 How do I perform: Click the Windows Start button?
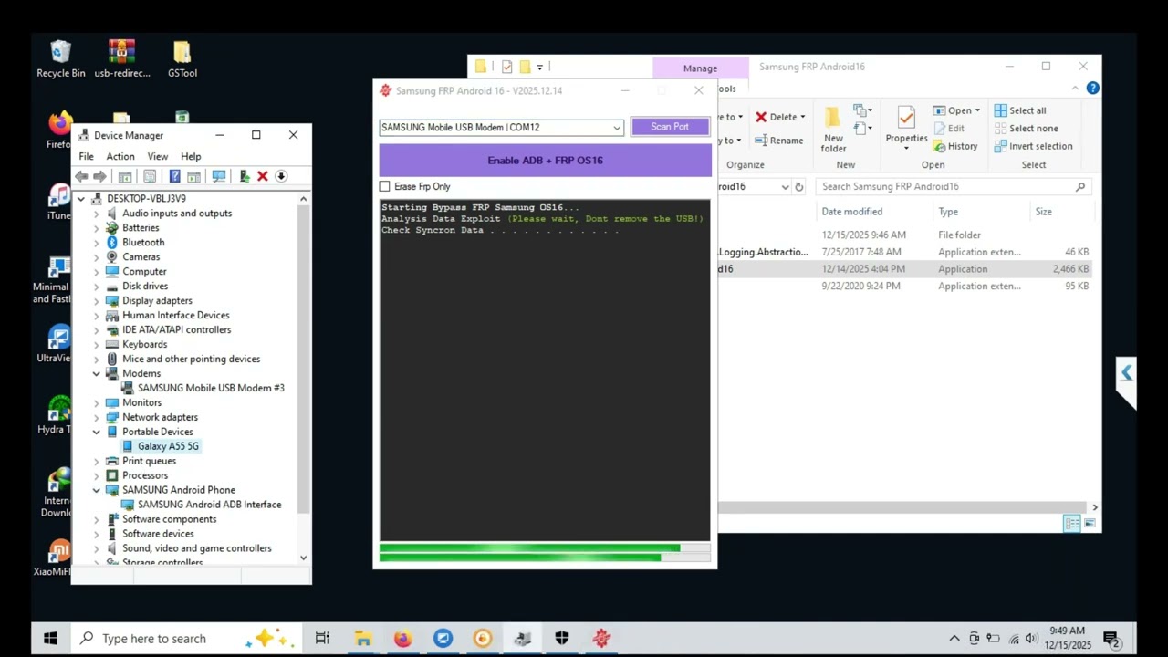tap(50, 639)
